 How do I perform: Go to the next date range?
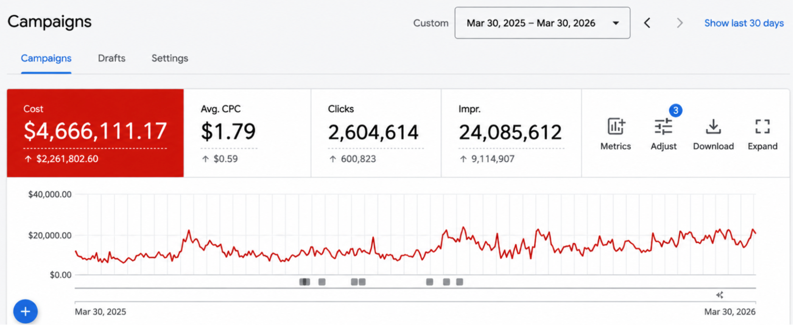click(680, 23)
